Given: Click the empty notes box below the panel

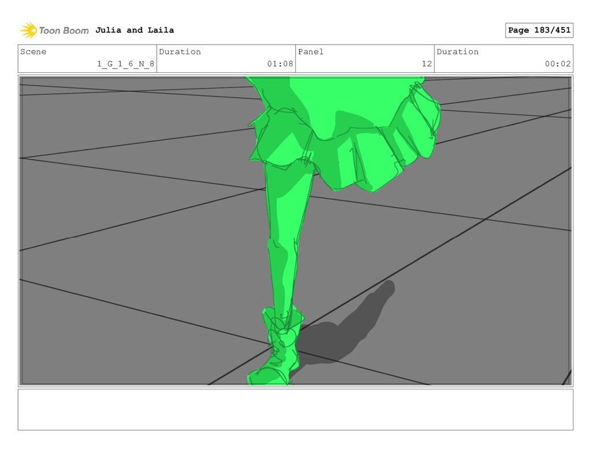Looking at the screenshot, I should point(295,410).
